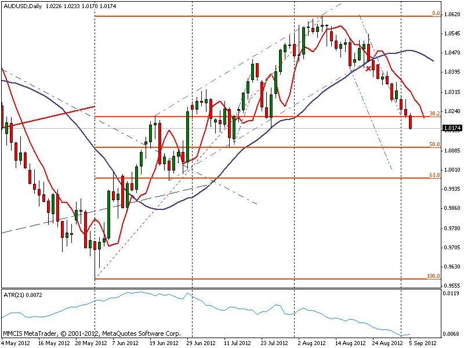Click price scale value 0.9935
Image resolution: width=464 pixels, height=348 pixels.
point(452,189)
